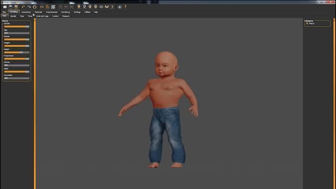Adjust the African slider

[17, 65]
